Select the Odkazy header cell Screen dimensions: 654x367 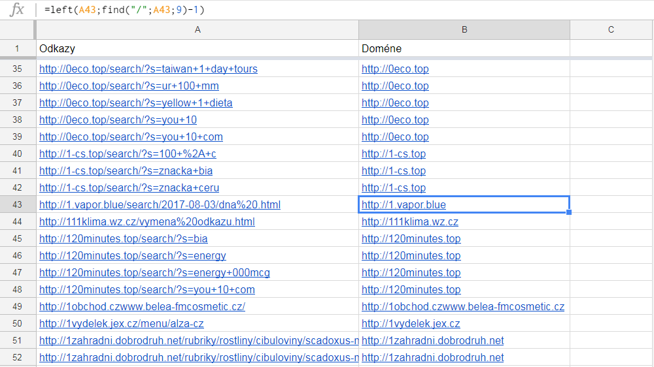click(198, 48)
